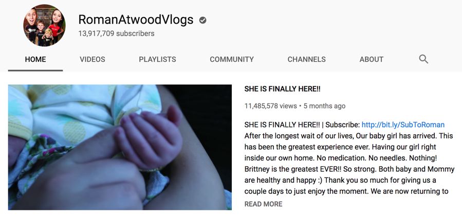This screenshot has height=215, width=462.
Task: Click the verified checkmark badge
Action: pyautogui.click(x=202, y=20)
